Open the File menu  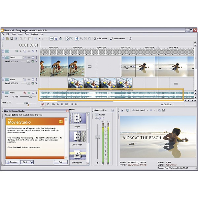[3, 34]
